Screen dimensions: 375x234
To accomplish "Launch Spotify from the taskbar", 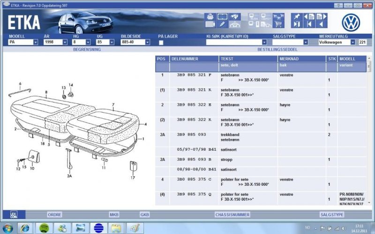I will coord(43,228).
